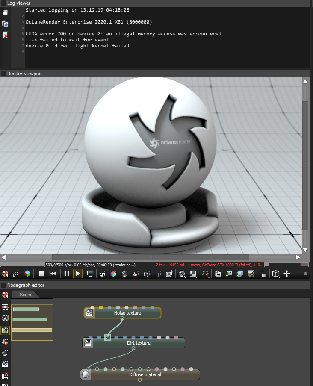Image resolution: width=313 pixels, height=386 pixels.
Task: Toggle the material preview eye icon
Action: click(x=5, y=342)
